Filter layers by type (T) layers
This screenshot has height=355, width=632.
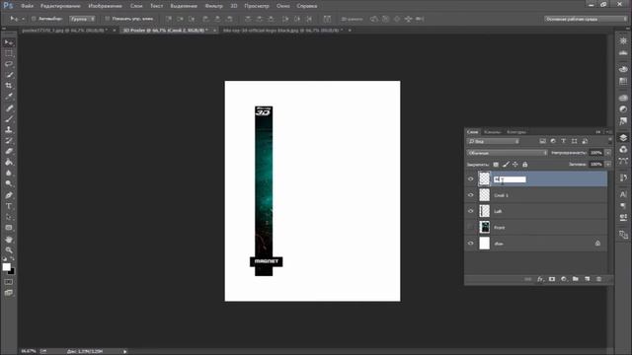(x=564, y=141)
